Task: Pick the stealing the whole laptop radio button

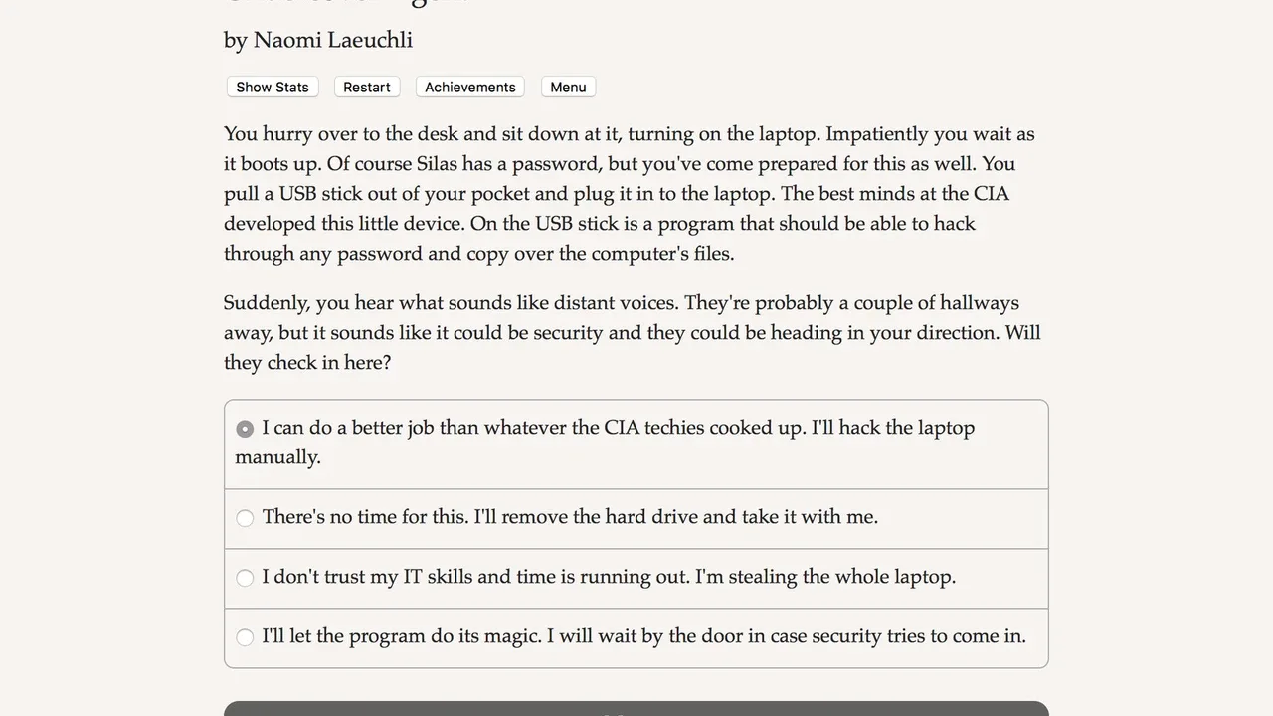Action: (x=245, y=578)
